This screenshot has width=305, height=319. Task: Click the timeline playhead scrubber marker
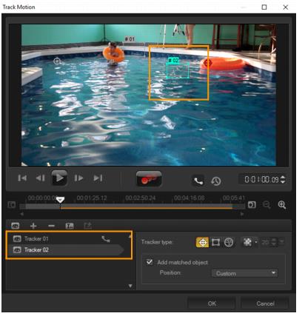click(60, 200)
